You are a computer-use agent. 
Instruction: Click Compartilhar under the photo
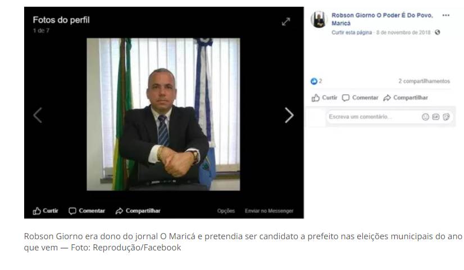point(138,211)
